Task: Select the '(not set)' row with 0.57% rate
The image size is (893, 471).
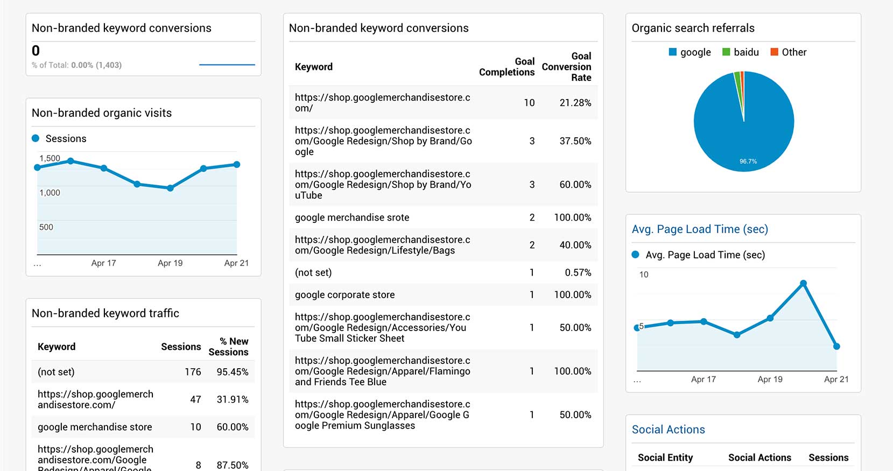Action: (x=443, y=272)
